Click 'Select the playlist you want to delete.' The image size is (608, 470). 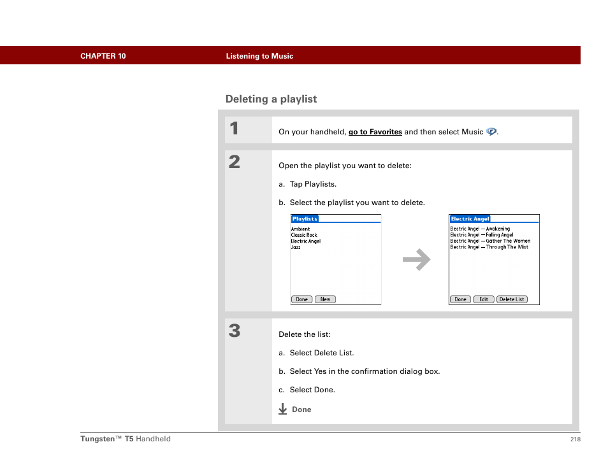click(x=358, y=203)
